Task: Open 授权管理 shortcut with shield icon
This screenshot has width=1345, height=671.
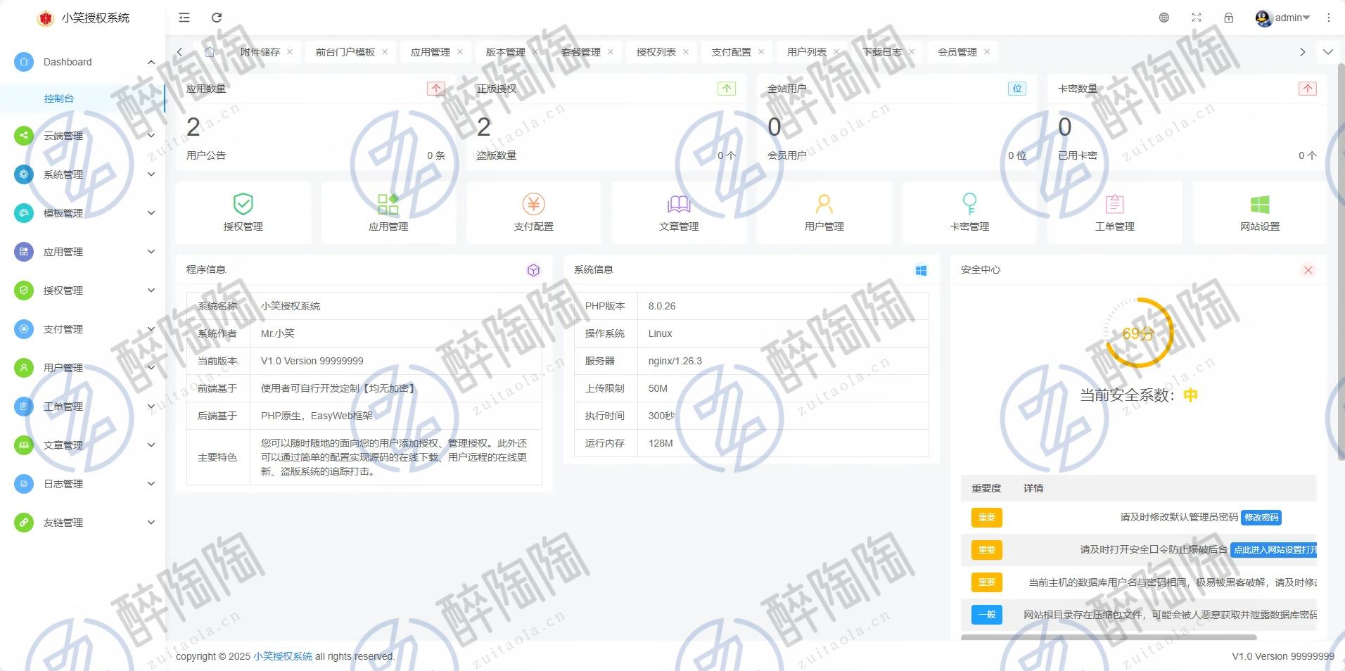Action: [243, 212]
